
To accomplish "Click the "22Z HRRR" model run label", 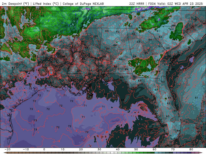I will pos(137,4).
